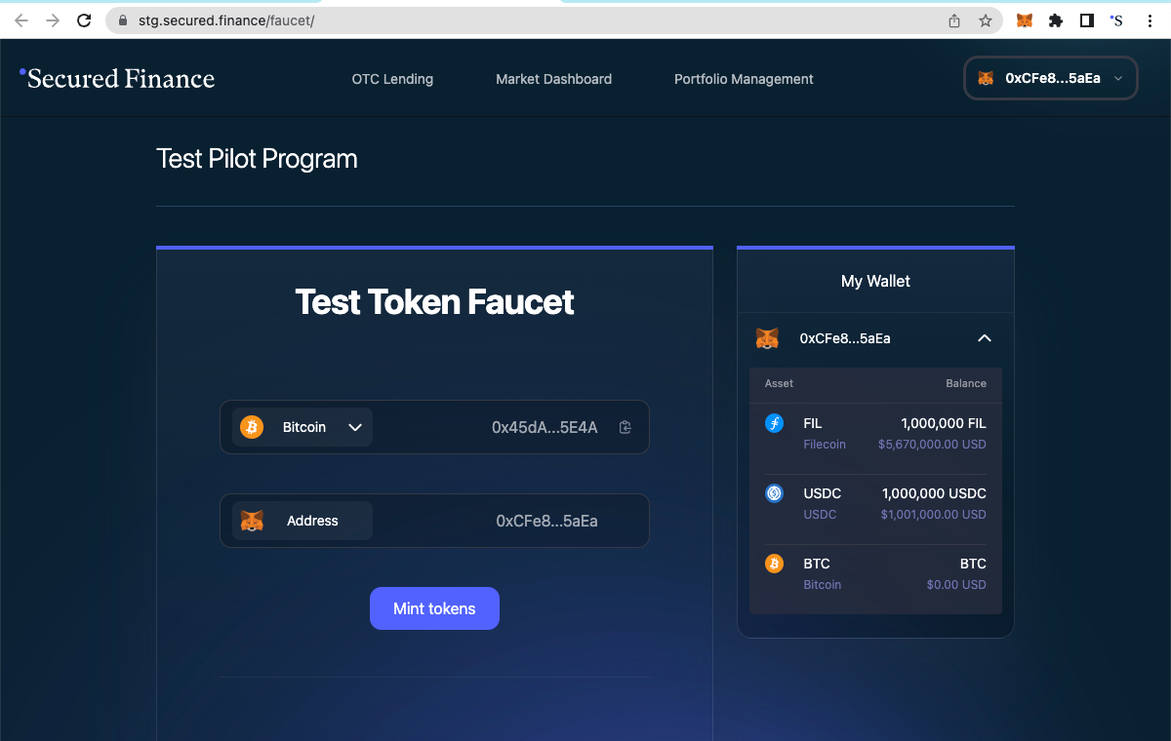Viewport: 1171px width, 741px height.
Task: Click the Balance column header
Action: pos(966,383)
